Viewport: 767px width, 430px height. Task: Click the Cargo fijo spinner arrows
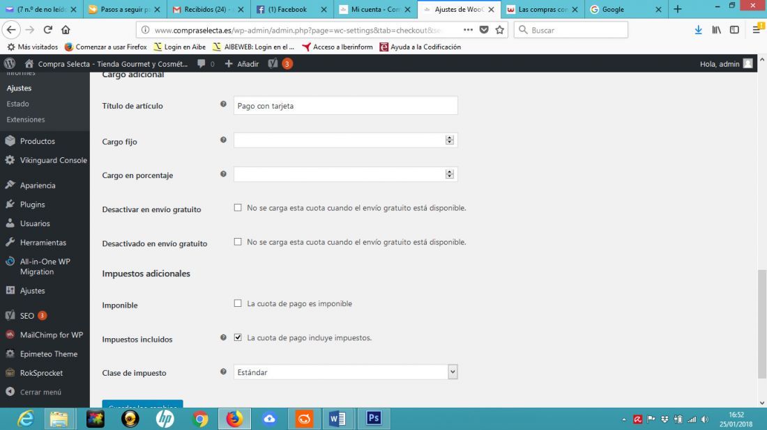pos(450,140)
